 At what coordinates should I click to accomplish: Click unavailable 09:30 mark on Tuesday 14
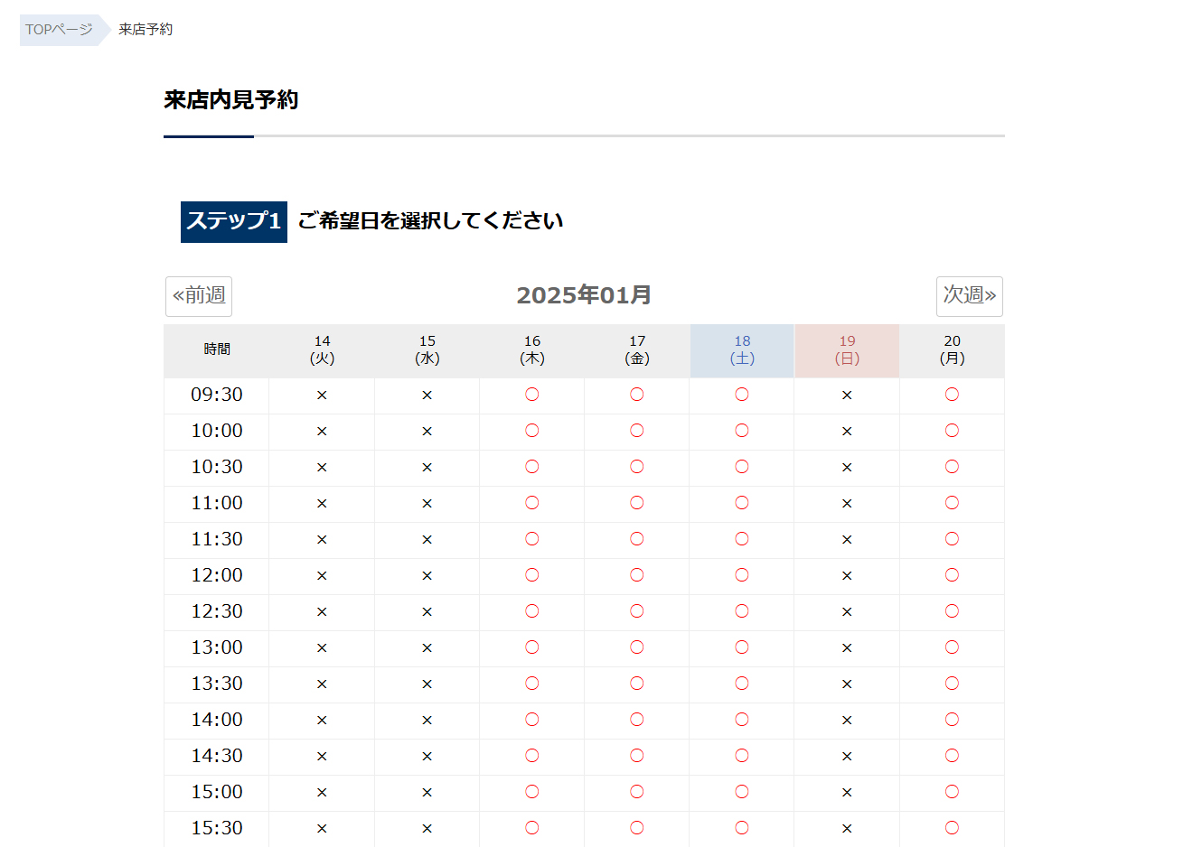322,396
